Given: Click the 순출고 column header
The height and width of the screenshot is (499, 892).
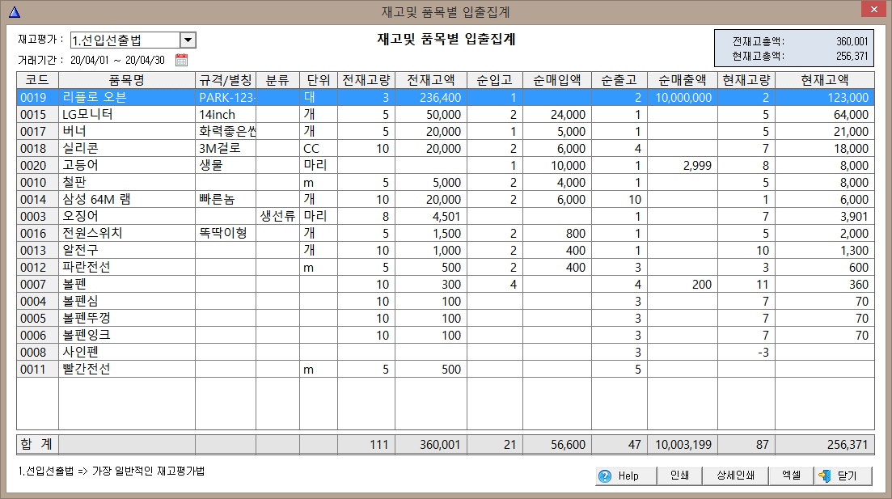Looking at the screenshot, I should 619,80.
